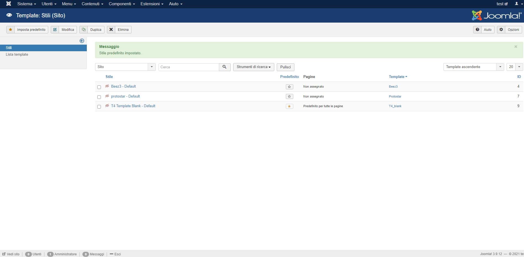Select the protostar - Default checkbox
This screenshot has width=524, height=257.
[x=99, y=97]
